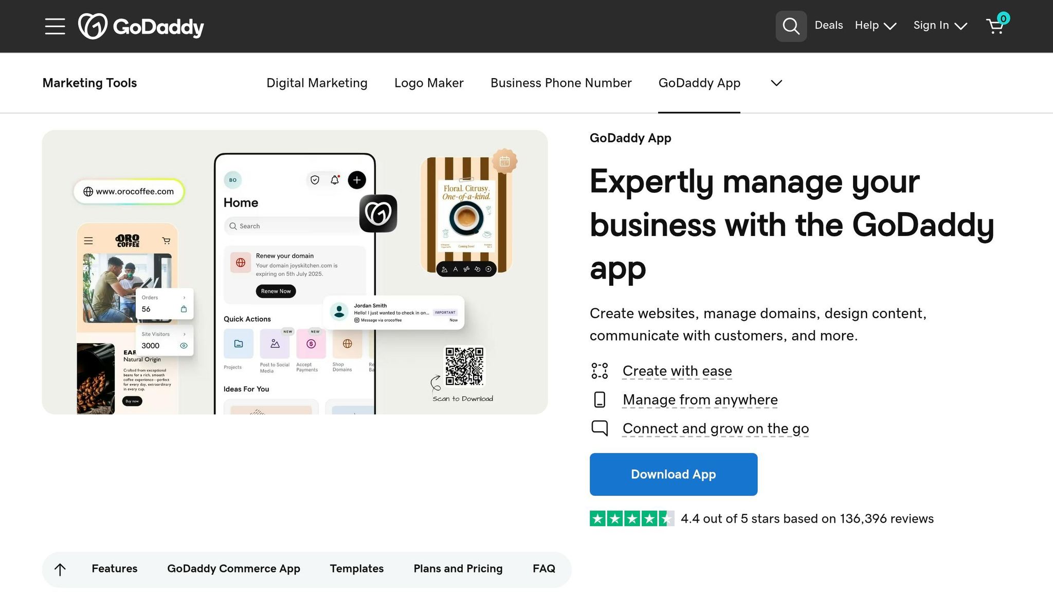Click the GoDaddy app icon badge
The width and height of the screenshot is (1053, 592).
[378, 213]
